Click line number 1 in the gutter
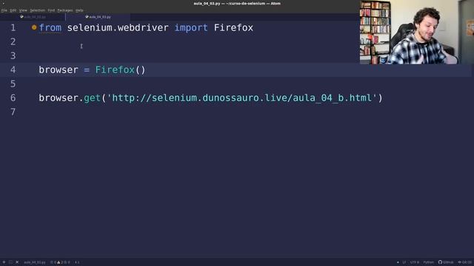The height and width of the screenshot is (266, 474). (x=13, y=28)
